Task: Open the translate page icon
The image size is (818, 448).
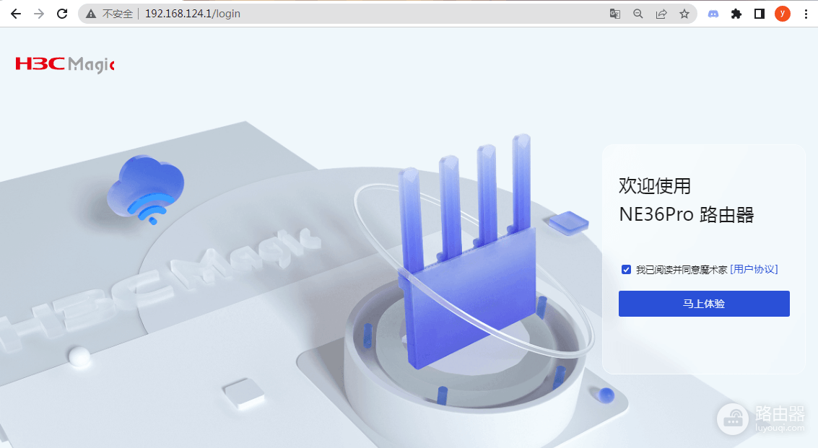Action: [615, 14]
